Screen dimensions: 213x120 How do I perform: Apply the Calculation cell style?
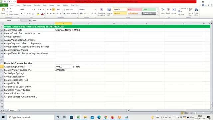coord(135,13)
